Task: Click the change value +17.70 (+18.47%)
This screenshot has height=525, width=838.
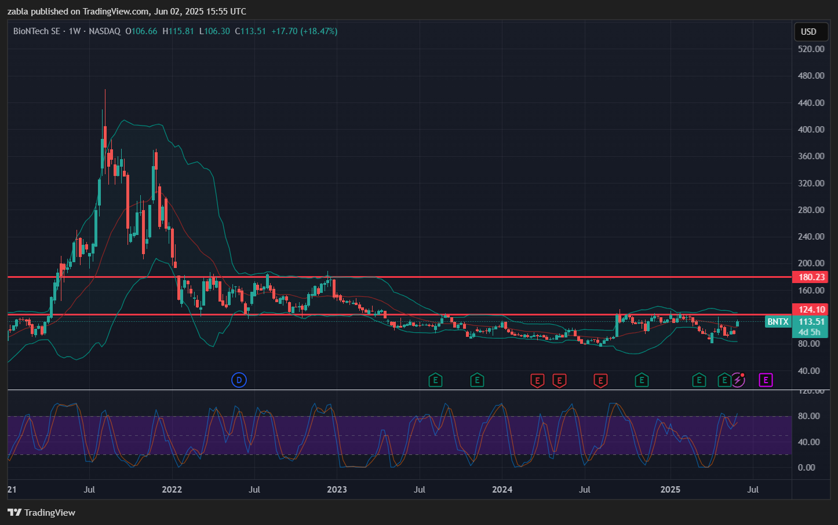Action: point(304,31)
